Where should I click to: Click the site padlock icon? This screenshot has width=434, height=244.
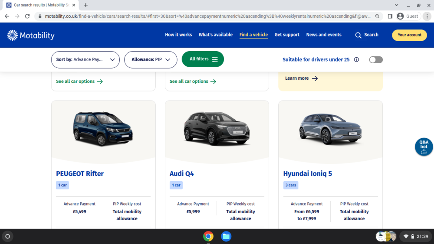click(40, 16)
